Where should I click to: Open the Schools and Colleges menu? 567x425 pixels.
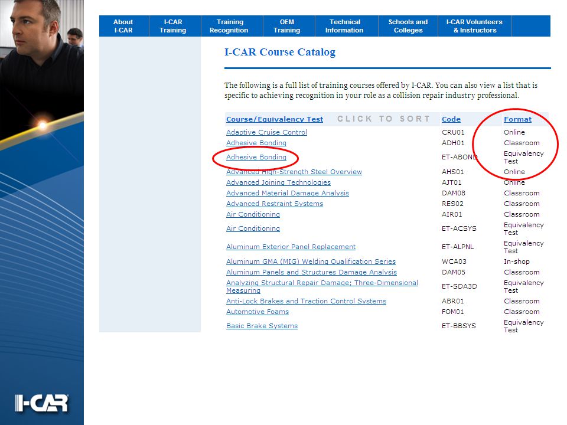point(408,26)
